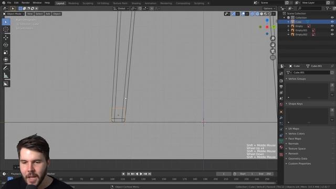Click the viewport Add menu button
The image size is (336, 189).
click(48, 14)
